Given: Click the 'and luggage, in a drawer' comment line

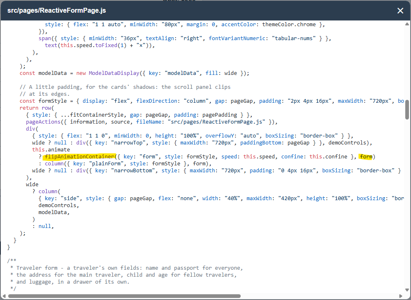Looking at the screenshot, I should point(70,282).
